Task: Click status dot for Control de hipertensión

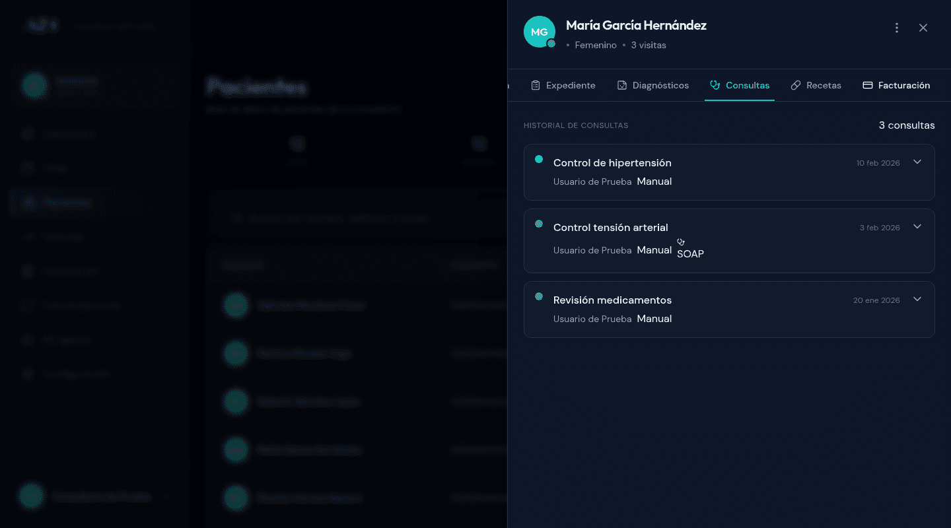Action: (539, 159)
